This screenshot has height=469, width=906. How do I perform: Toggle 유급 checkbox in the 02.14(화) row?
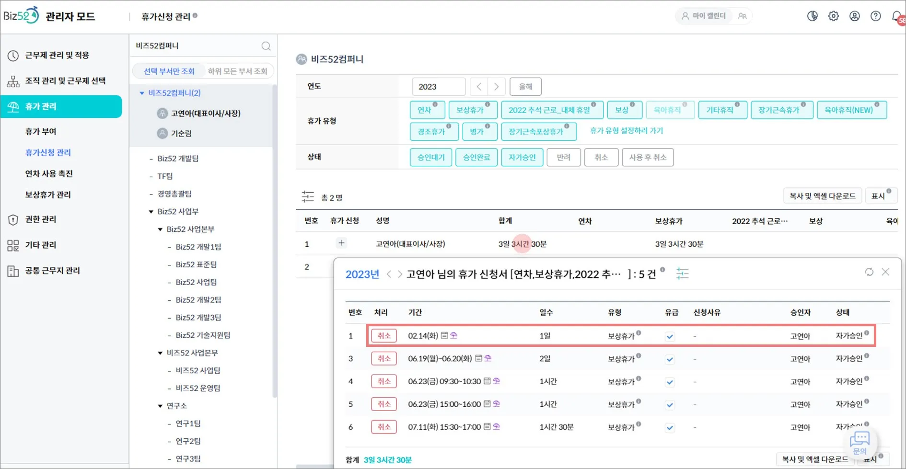pyautogui.click(x=670, y=336)
